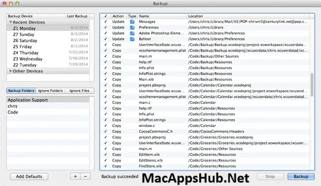The image size is (321, 186).
Task: Select the EditStores.xib file name
Action: click(150, 160)
